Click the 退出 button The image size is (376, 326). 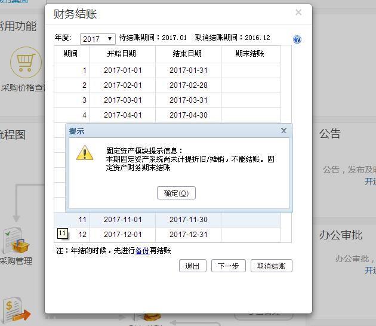(x=193, y=266)
